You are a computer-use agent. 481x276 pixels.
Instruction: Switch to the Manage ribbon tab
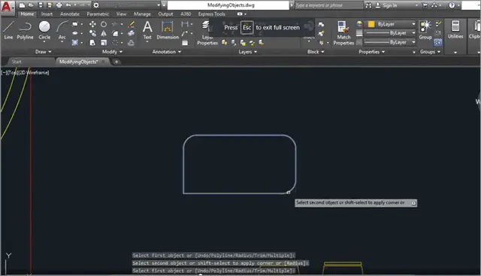point(142,14)
